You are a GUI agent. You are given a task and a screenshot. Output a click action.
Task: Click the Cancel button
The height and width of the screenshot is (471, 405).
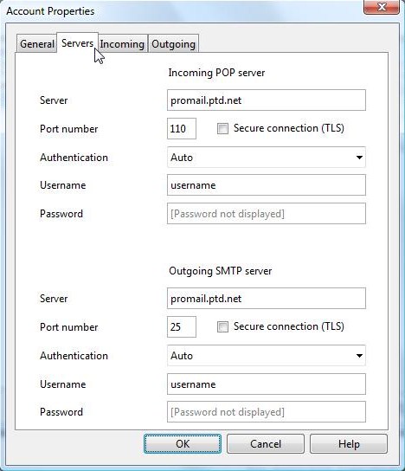266,443
